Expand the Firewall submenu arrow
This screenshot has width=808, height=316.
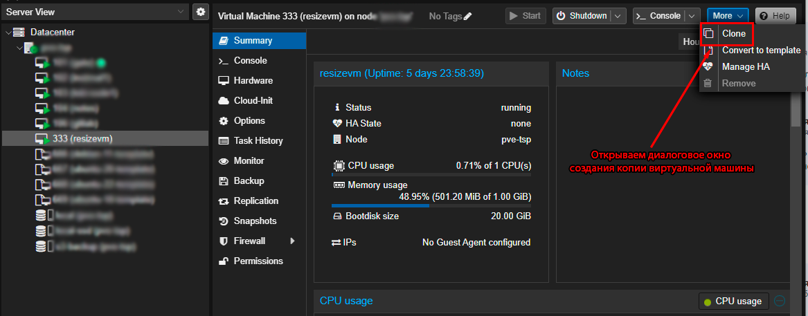point(293,241)
